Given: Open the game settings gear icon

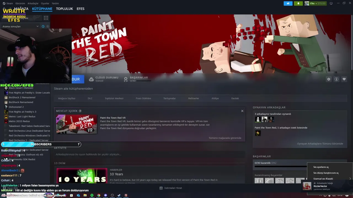Looking at the screenshot, I should pyautogui.click(x=328, y=79).
